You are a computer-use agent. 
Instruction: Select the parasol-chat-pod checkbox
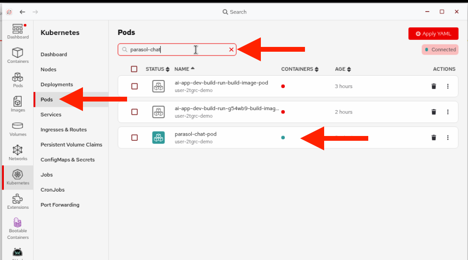(x=134, y=137)
